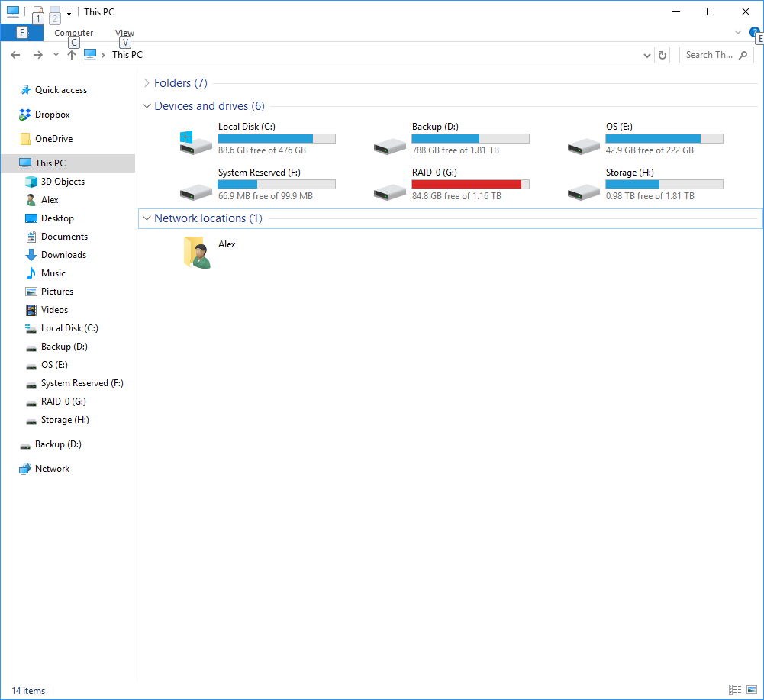The height and width of the screenshot is (700, 764).
Task: Click the Refresh button in address bar
Action: (662, 55)
